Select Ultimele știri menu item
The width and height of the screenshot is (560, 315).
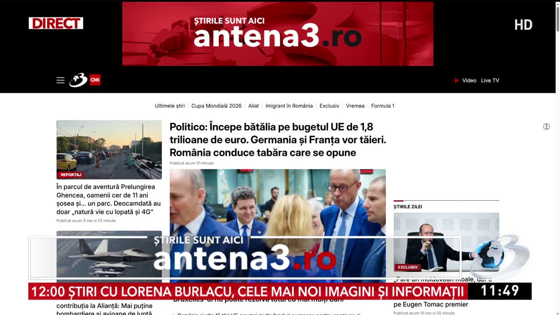(170, 106)
